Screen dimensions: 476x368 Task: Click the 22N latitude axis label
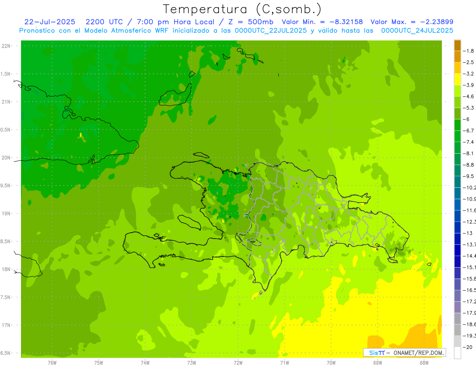[x=6, y=46]
